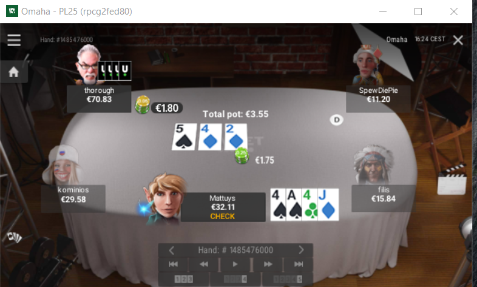Click the Mattuys player panel
Image resolution: width=477 pixels, height=287 pixels.
click(x=223, y=207)
